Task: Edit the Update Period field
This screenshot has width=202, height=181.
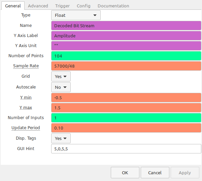Action: point(126,128)
